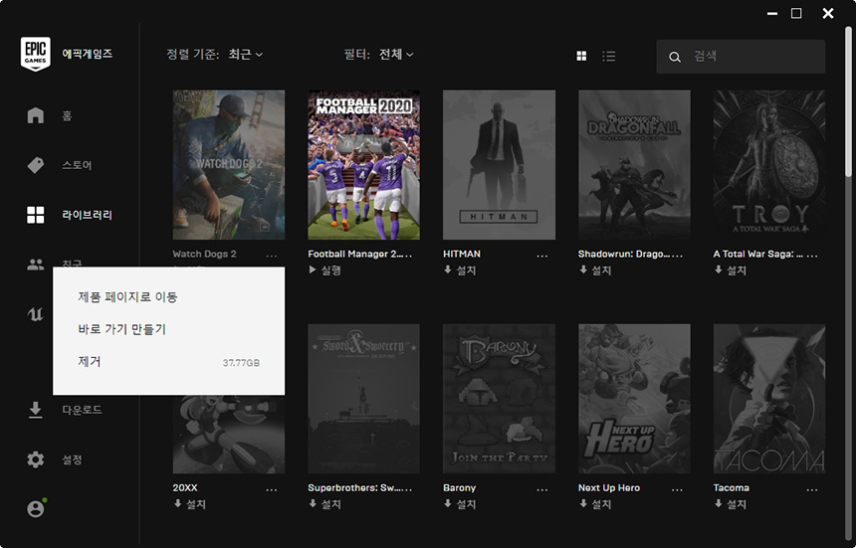Screen dimensions: 856x548
Task: Install 20XX via its 설치 button
Action: pos(189,504)
